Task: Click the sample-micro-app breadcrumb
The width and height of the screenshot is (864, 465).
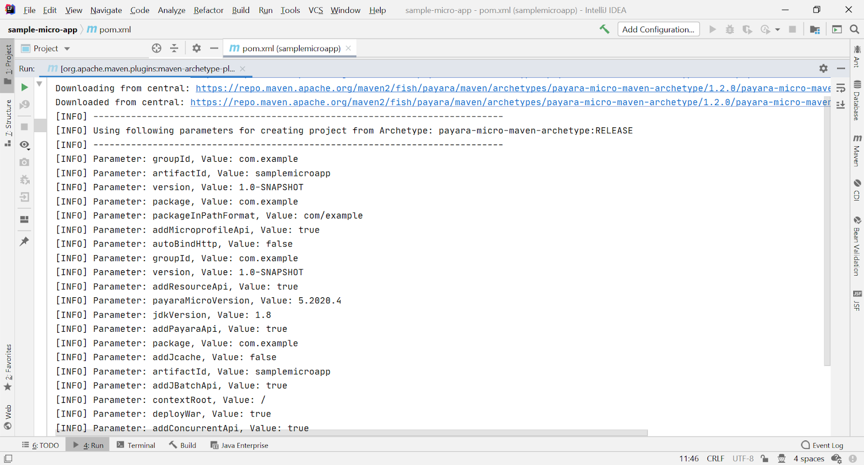Action: tap(42, 29)
